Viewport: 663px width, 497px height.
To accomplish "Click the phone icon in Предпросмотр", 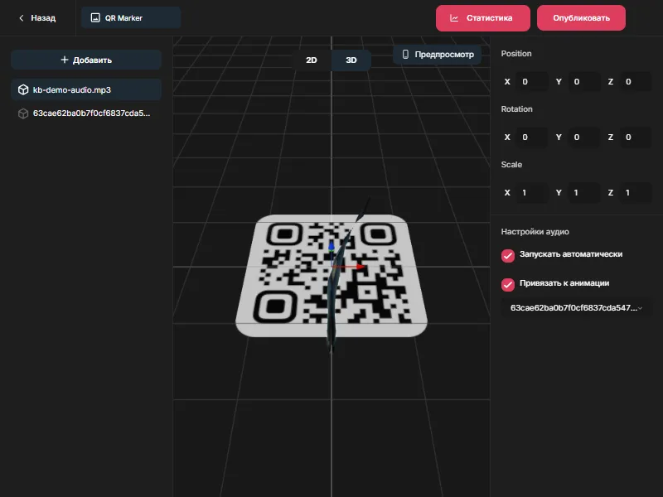I will click(405, 55).
